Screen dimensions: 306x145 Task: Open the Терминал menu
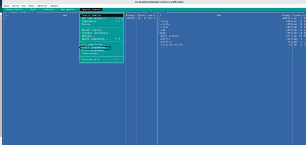[x=42, y=6]
